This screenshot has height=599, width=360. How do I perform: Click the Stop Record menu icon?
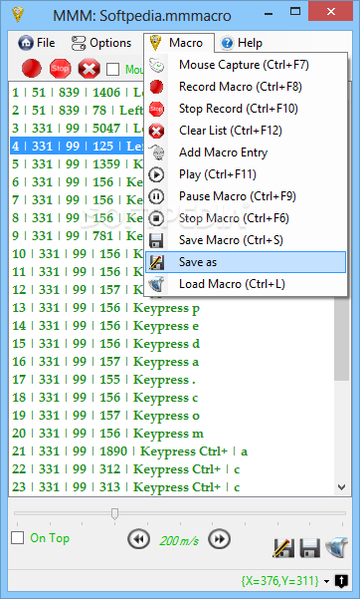tap(156, 109)
